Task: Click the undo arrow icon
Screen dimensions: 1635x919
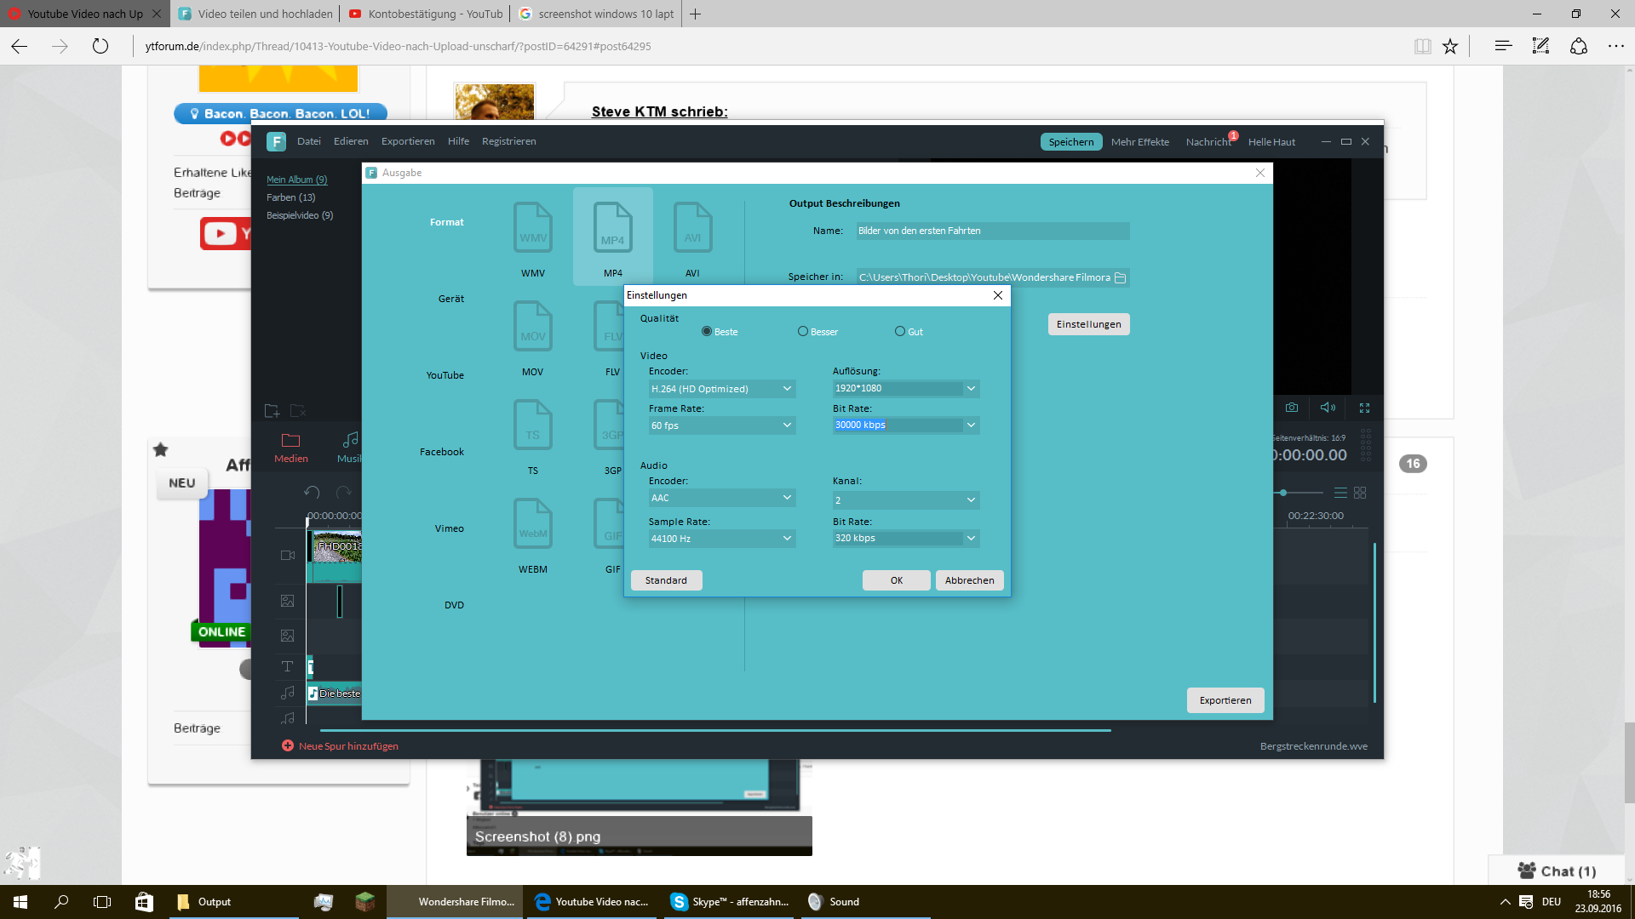Action: click(x=312, y=492)
